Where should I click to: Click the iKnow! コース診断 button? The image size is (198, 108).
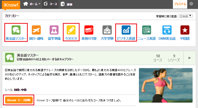19,100
